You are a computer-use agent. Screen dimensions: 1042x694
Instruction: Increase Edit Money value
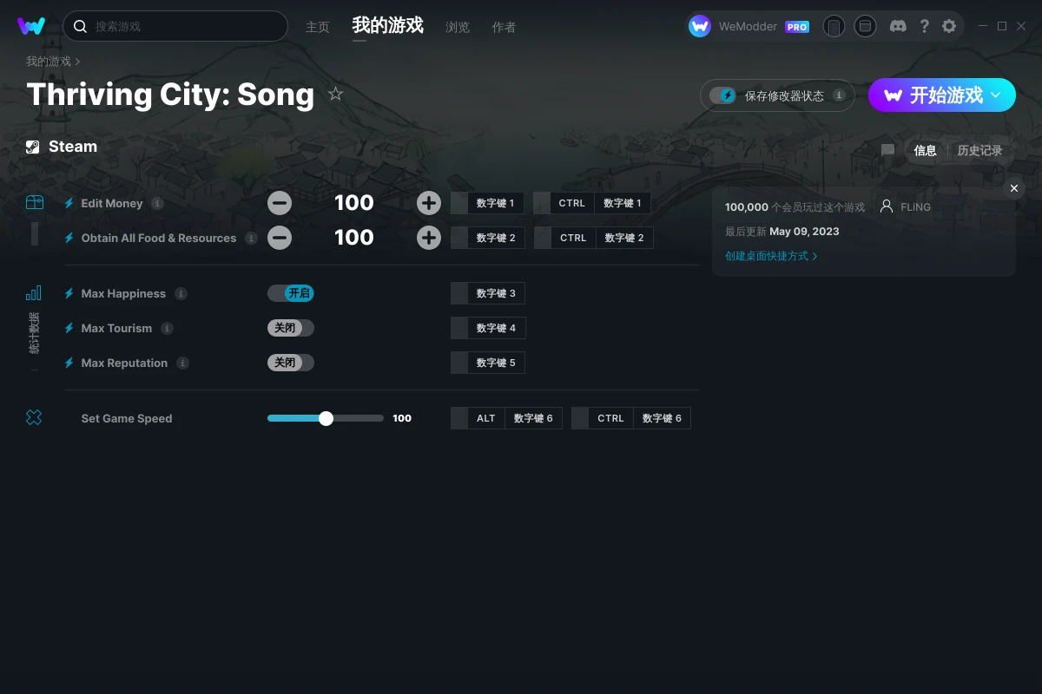(x=429, y=203)
